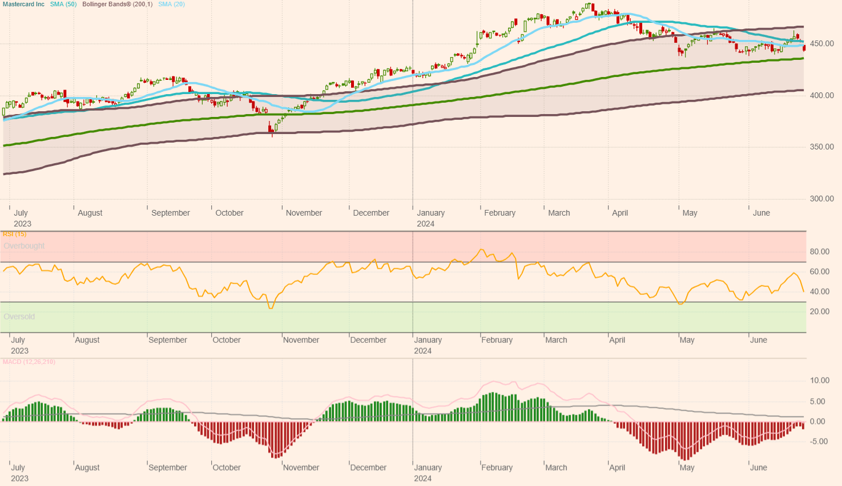Click 'March' on the RSI panel axis
The height and width of the screenshot is (486, 842).
(557, 340)
